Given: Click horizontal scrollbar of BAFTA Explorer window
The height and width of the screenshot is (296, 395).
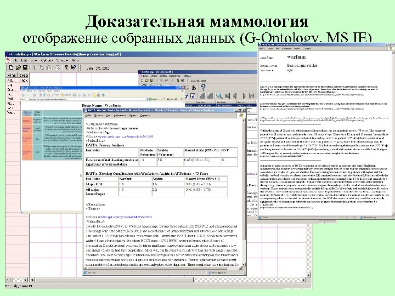Looking at the screenshot, I should pyautogui.click(x=163, y=268).
